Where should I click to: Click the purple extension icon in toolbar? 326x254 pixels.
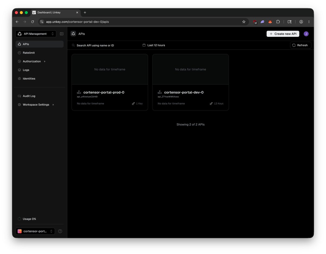[262, 22]
